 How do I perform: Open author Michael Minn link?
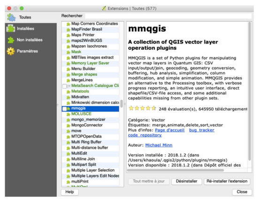159,145
